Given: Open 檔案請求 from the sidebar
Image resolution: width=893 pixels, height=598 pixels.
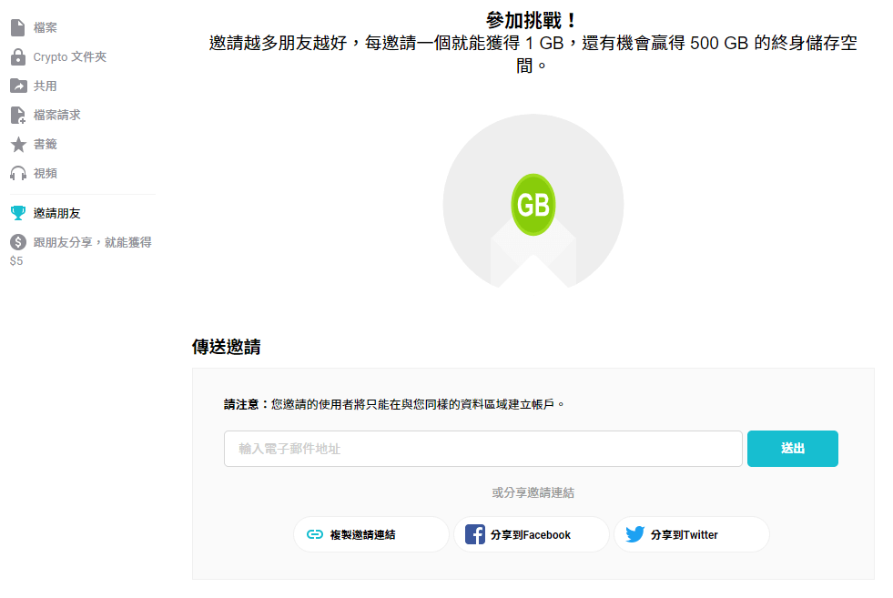Looking at the screenshot, I should click(57, 115).
